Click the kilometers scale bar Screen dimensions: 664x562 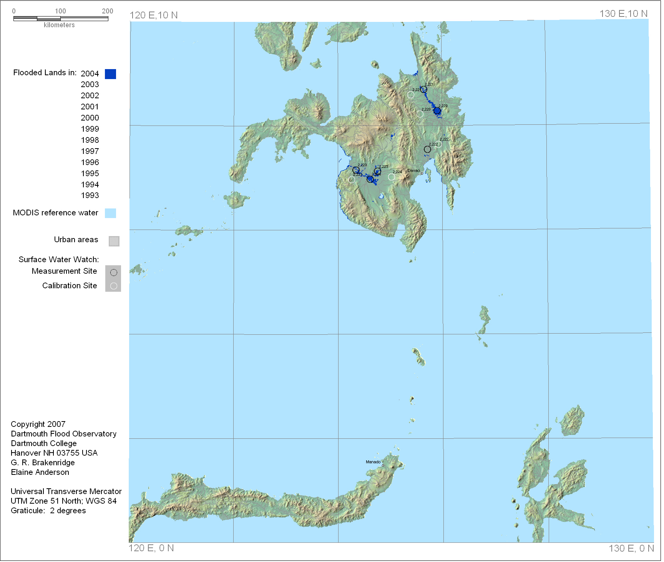point(61,19)
